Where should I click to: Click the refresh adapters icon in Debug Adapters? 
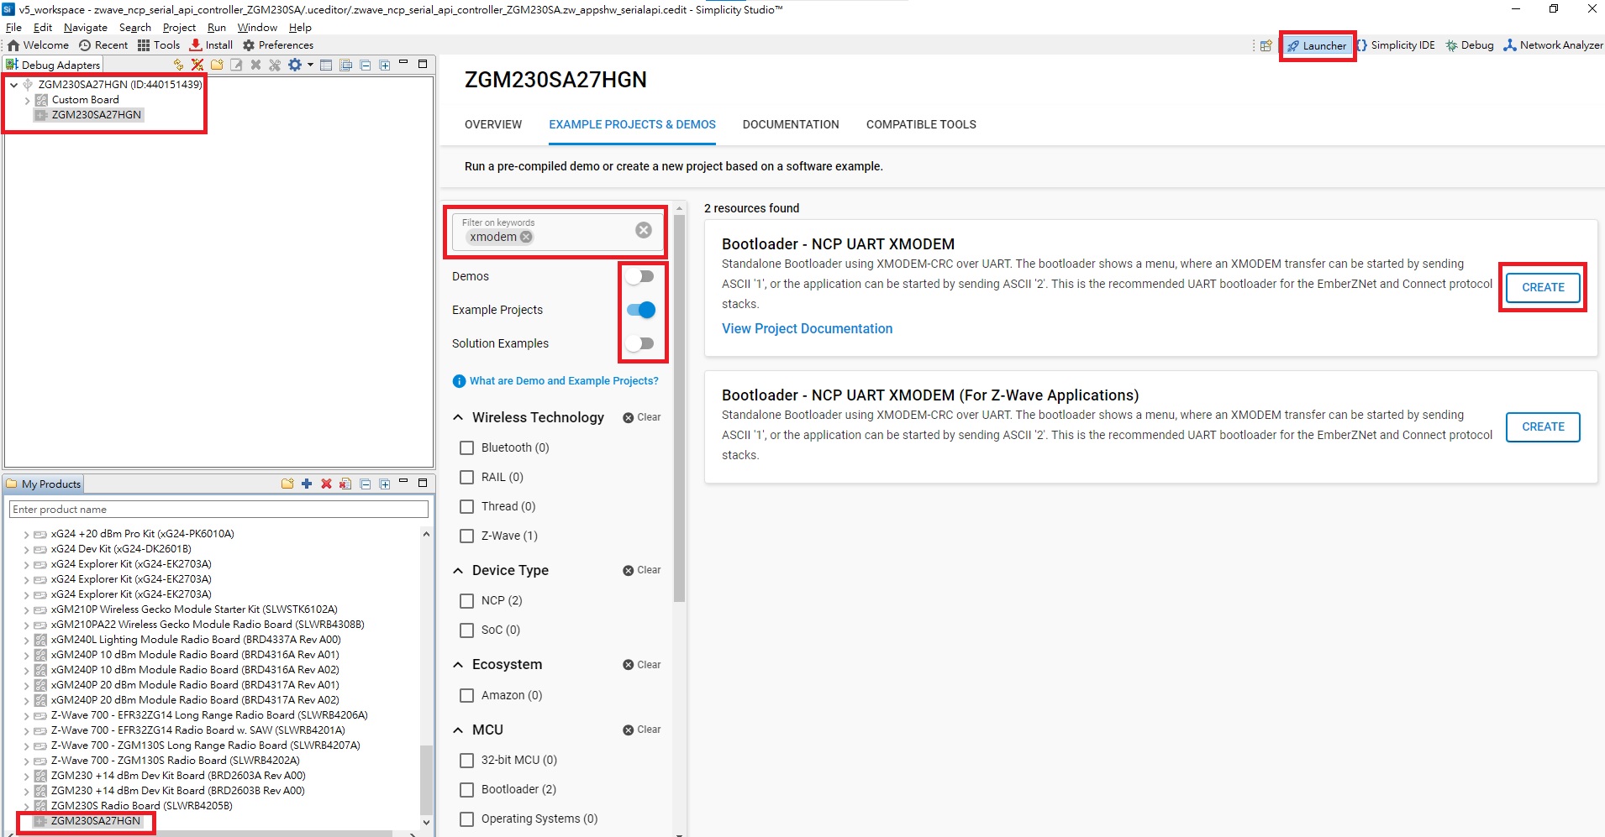[x=178, y=65]
